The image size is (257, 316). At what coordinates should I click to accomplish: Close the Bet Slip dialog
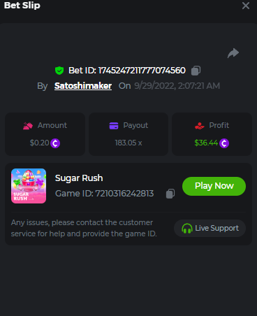pos(246,6)
